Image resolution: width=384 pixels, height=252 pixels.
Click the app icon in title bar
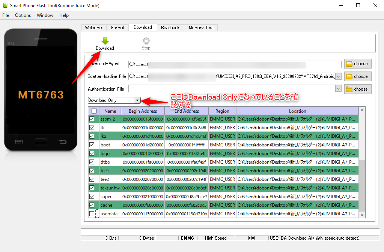(5, 5)
